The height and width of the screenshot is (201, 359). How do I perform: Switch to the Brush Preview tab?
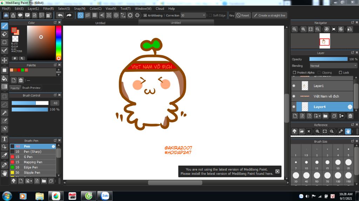point(32,88)
